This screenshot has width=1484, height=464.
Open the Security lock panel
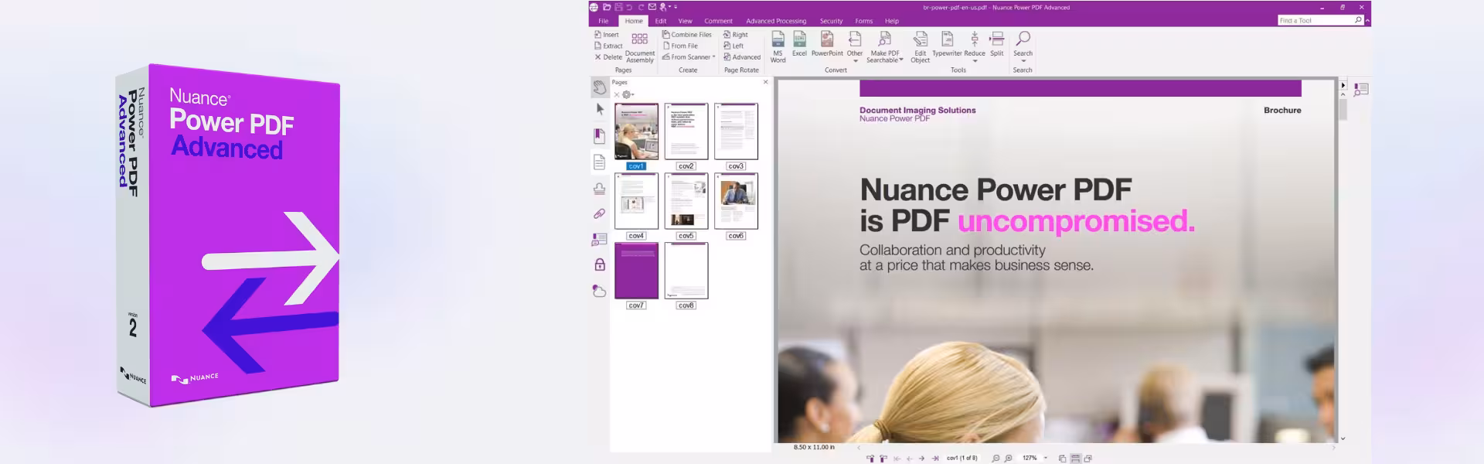[599, 264]
